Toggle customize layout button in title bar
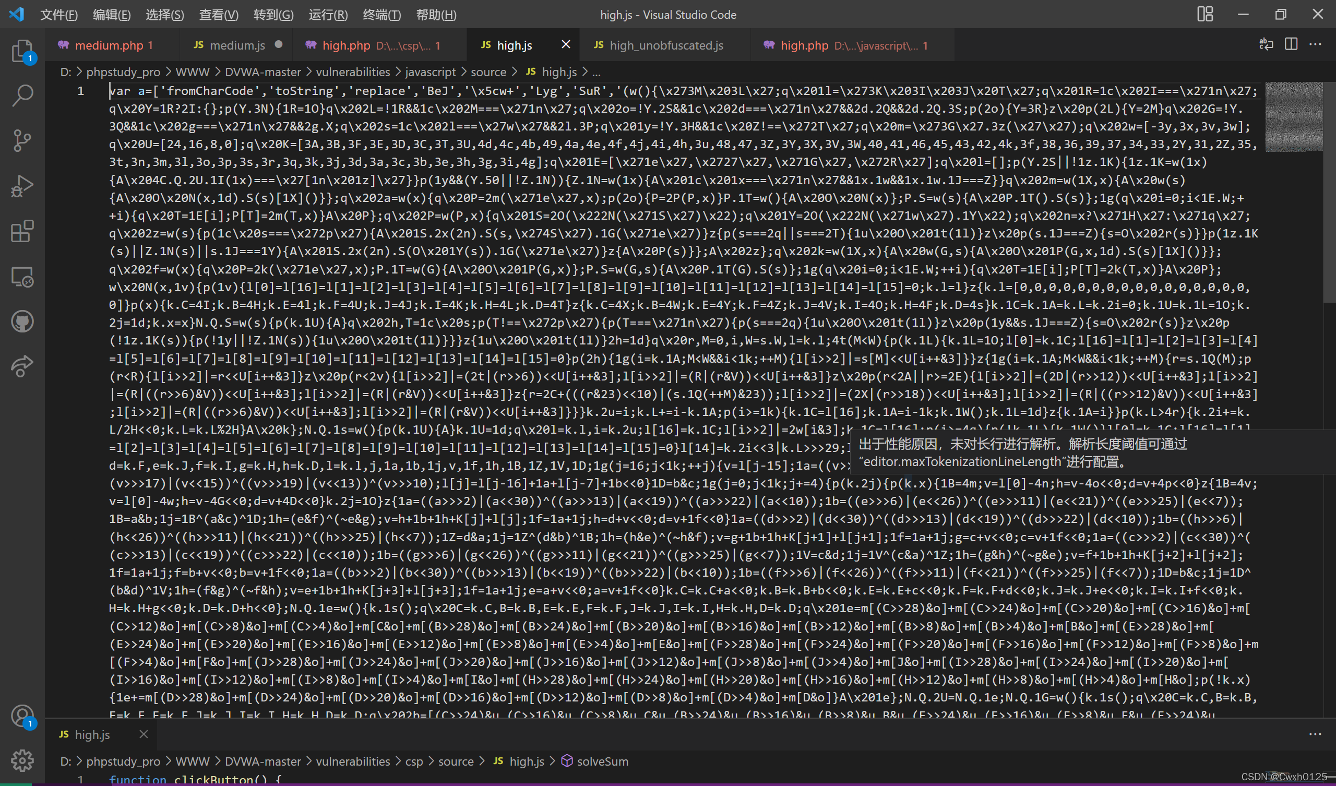The width and height of the screenshot is (1336, 786). click(1205, 14)
